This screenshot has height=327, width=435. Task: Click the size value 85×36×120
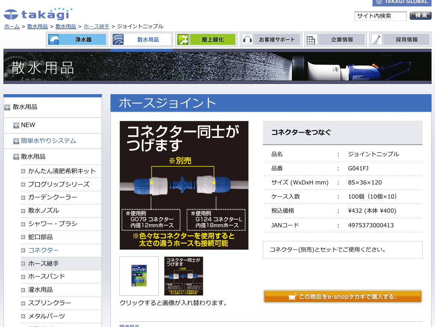coord(365,182)
